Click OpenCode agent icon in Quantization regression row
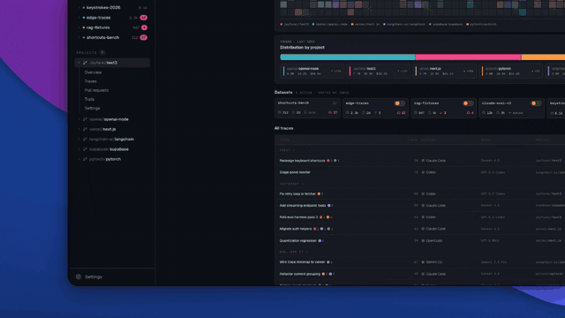 (423, 241)
